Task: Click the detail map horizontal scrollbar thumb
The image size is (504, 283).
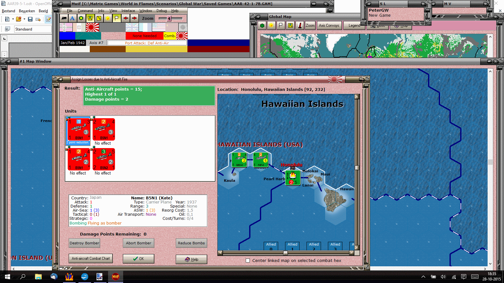Action: point(285,253)
